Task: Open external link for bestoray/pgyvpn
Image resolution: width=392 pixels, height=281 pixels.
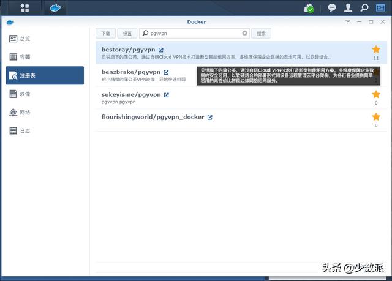Action: (160, 50)
